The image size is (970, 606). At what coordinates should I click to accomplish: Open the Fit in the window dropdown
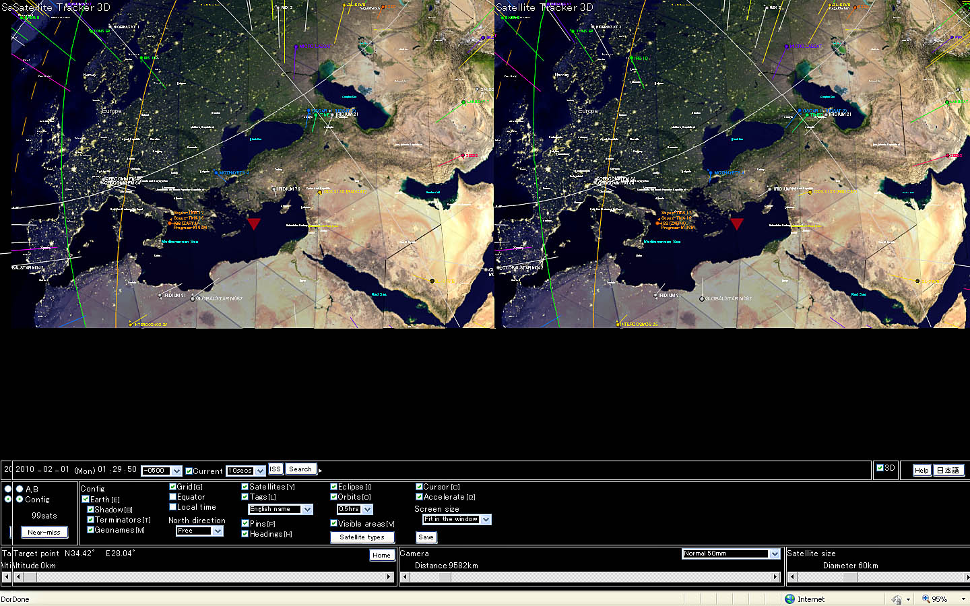[457, 520]
